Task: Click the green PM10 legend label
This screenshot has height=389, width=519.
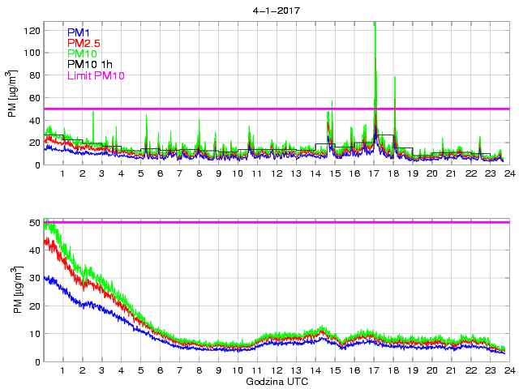Action: click(82, 54)
